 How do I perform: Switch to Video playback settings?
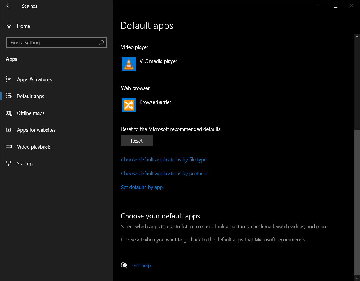(x=56, y=147)
